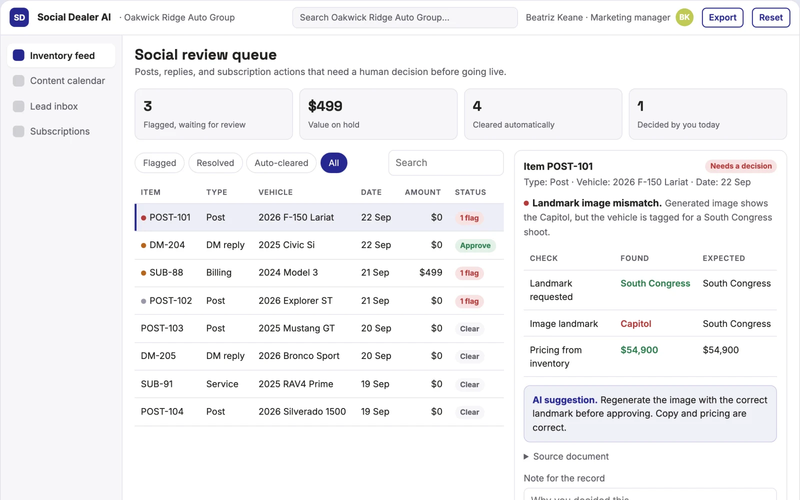Click the Export button

(722, 17)
